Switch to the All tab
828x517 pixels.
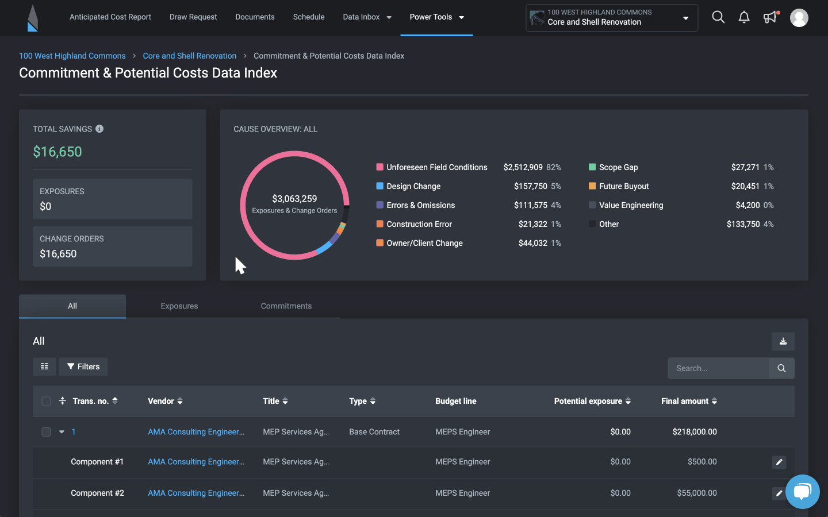[72, 306]
